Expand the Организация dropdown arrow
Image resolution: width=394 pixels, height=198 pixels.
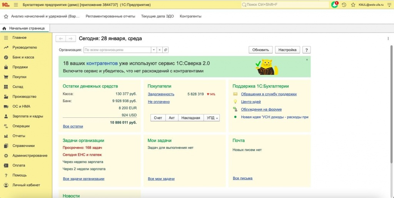coord(154,50)
